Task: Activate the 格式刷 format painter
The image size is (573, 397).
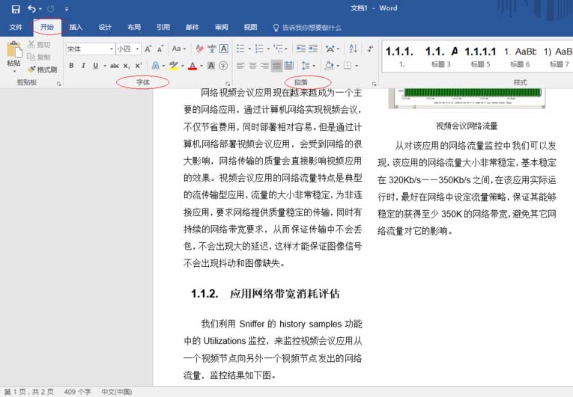Action: (43, 70)
